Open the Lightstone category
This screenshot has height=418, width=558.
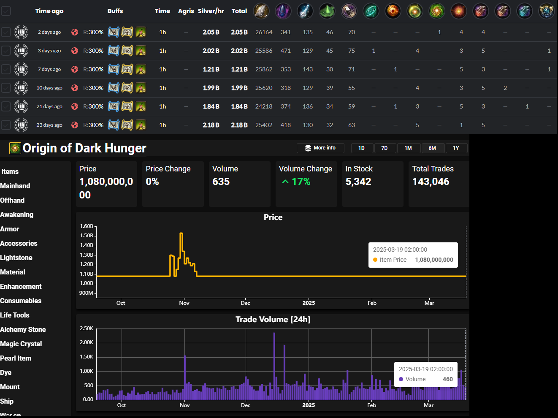[16, 258]
